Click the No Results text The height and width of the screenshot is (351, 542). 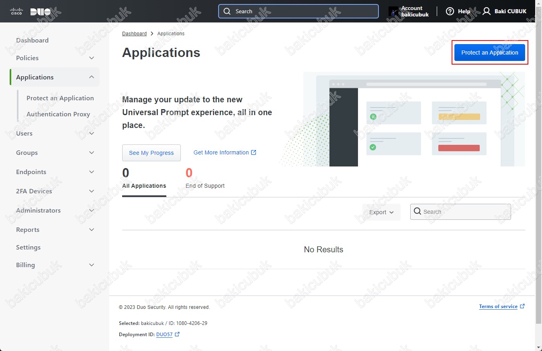[x=323, y=250]
